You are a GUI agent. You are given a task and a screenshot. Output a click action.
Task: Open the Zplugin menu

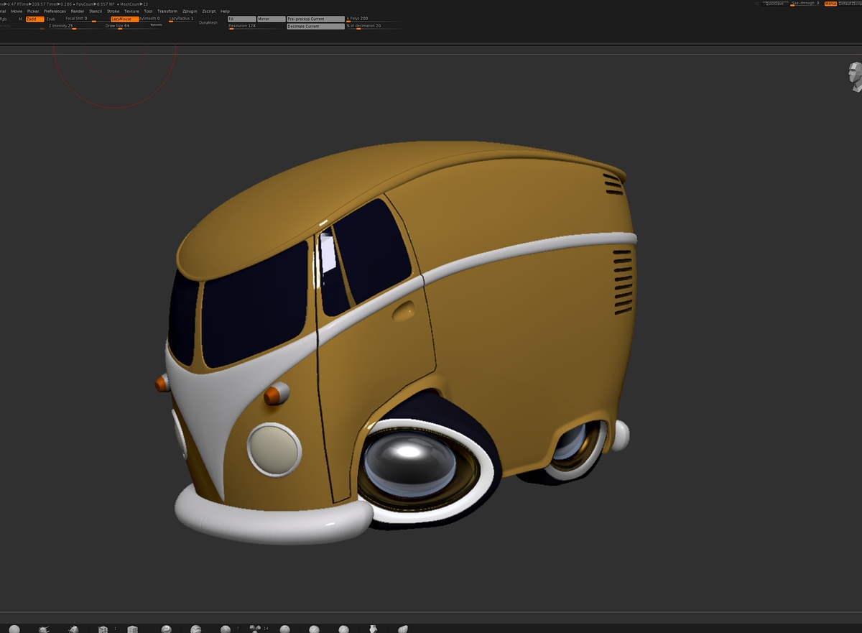[x=190, y=11]
